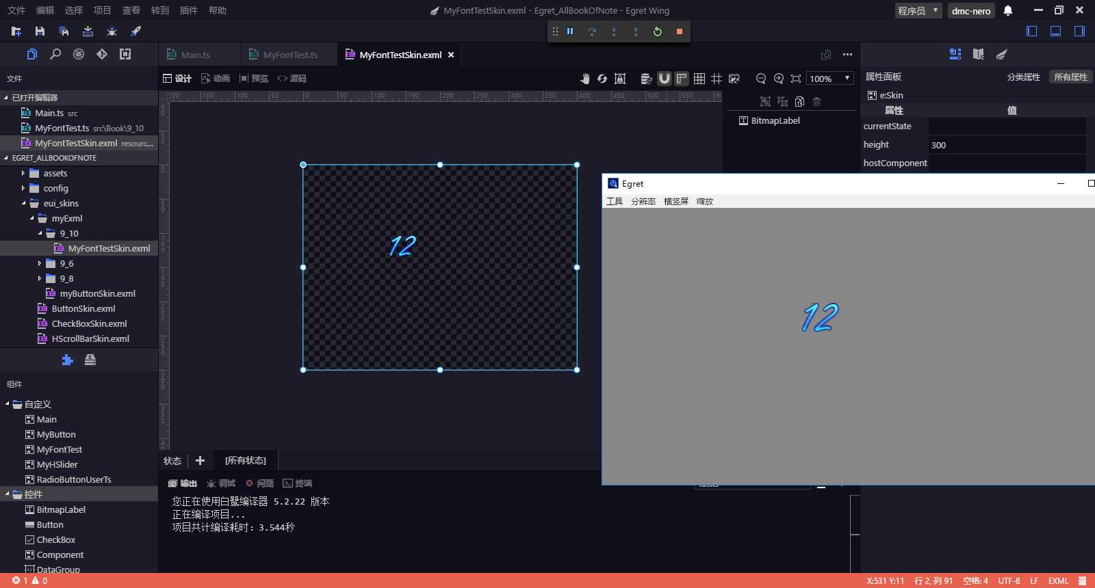Image resolution: width=1095 pixels, height=588 pixels.
Task: Expand the 9_8 folder
Action: pyautogui.click(x=40, y=278)
